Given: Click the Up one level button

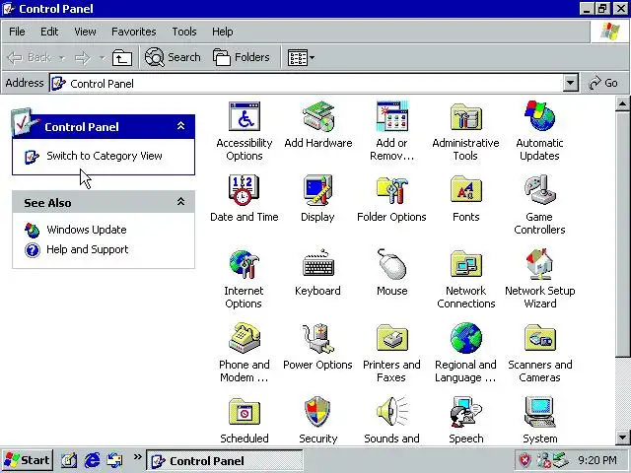Looking at the screenshot, I should [122, 58].
